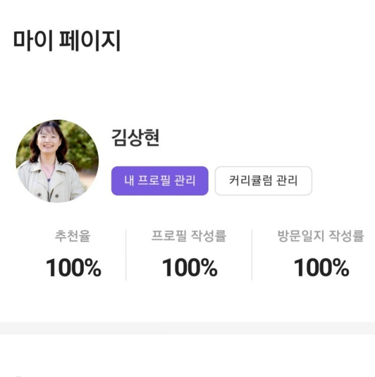Click divider between 프로필 작성률 and 방문일지 작성률
Screen dimensions: 375x377
[252, 254]
